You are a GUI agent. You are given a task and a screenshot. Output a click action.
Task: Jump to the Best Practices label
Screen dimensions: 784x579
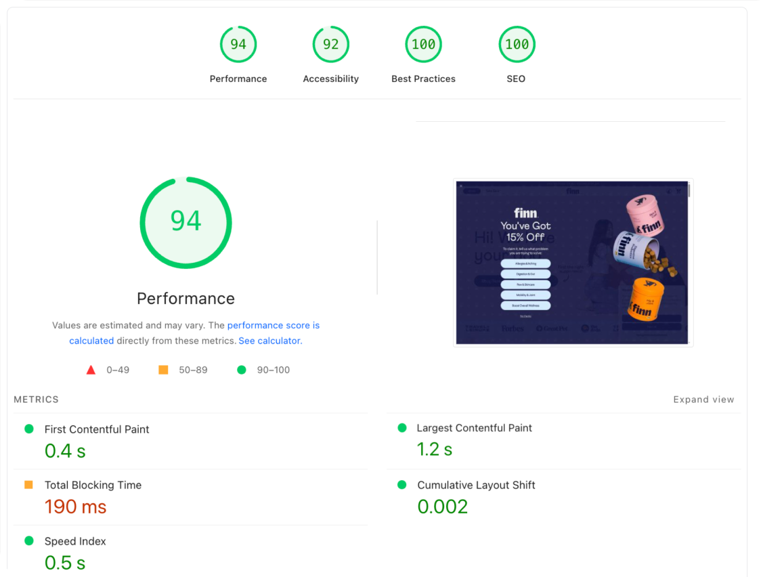(x=423, y=79)
